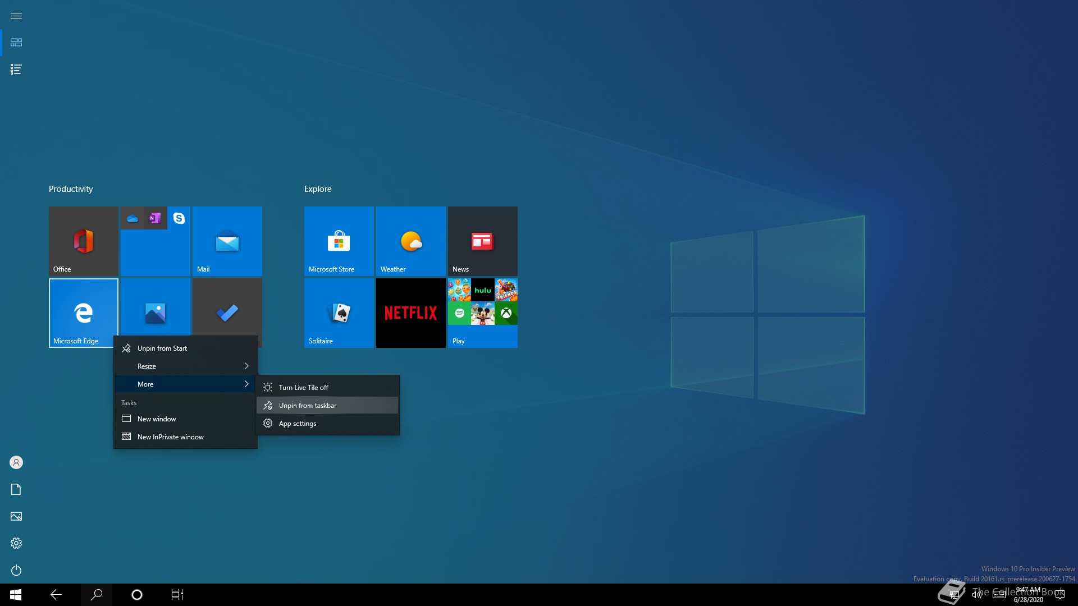The width and height of the screenshot is (1078, 606).
Task: Open App settings from submenu
Action: click(x=327, y=424)
